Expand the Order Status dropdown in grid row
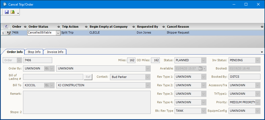 [x=58, y=33]
